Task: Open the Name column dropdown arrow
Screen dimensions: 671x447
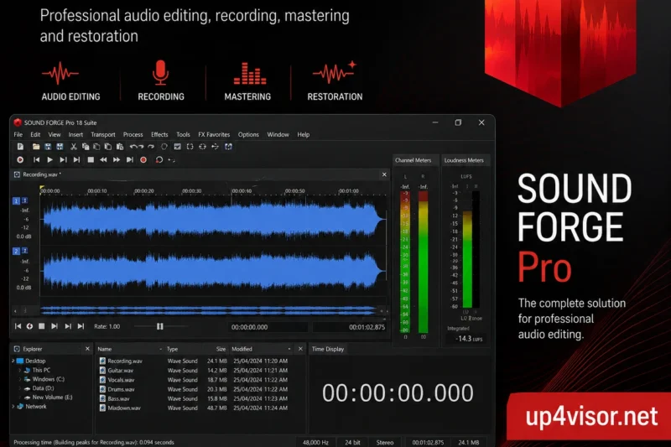Action: (160, 349)
